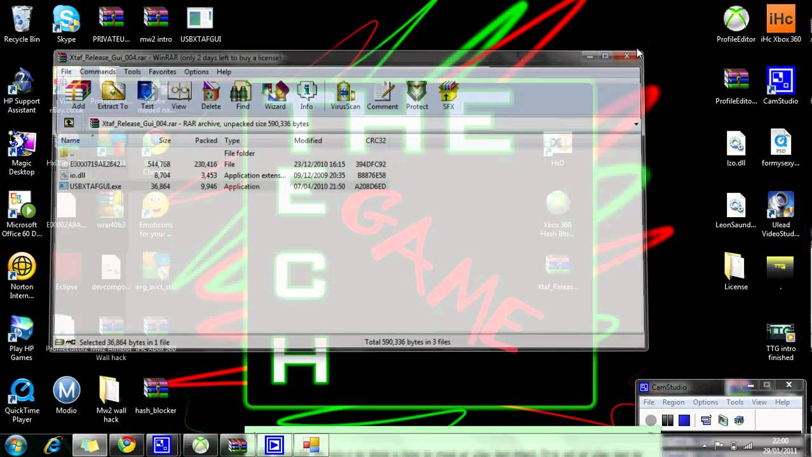Image resolution: width=812 pixels, height=457 pixels.
Task: Select the QuickTime Player desktop icon
Action: tap(22, 401)
